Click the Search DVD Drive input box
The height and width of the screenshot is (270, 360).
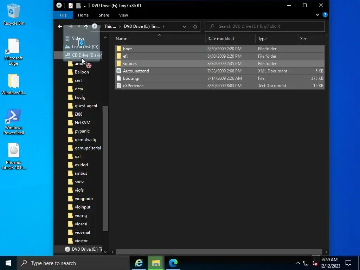(x=264, y=26)
